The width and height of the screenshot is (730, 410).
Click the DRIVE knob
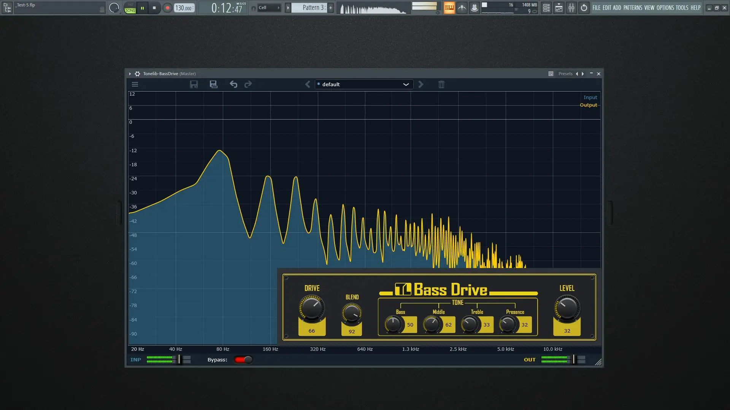(x=312, y=308)
